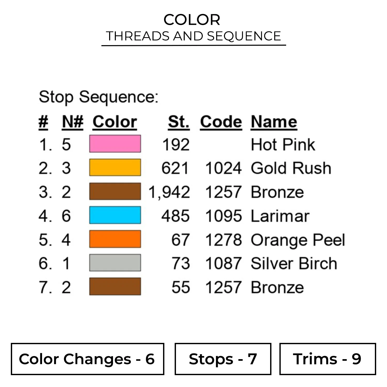Click thread code 1095 for Larimar

[223, 216]
